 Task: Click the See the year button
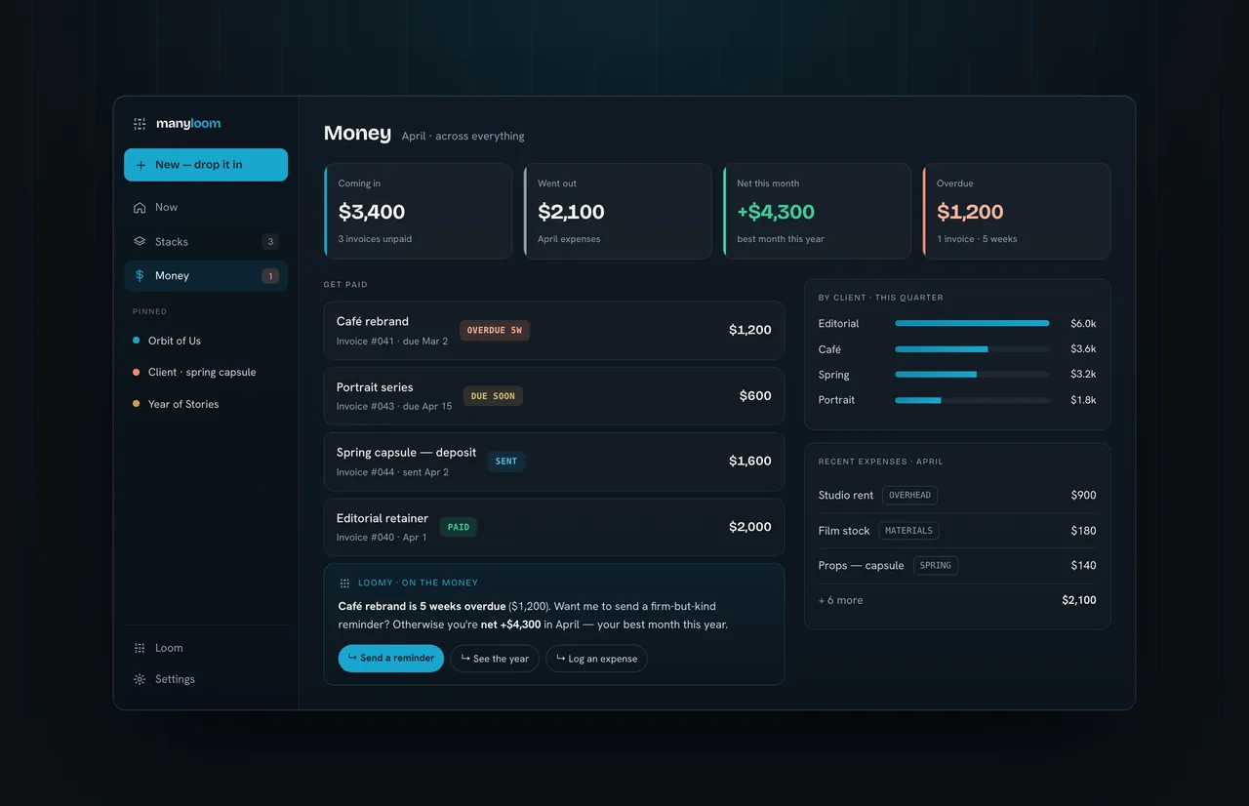pyautogui.click(x=495, y=659)
